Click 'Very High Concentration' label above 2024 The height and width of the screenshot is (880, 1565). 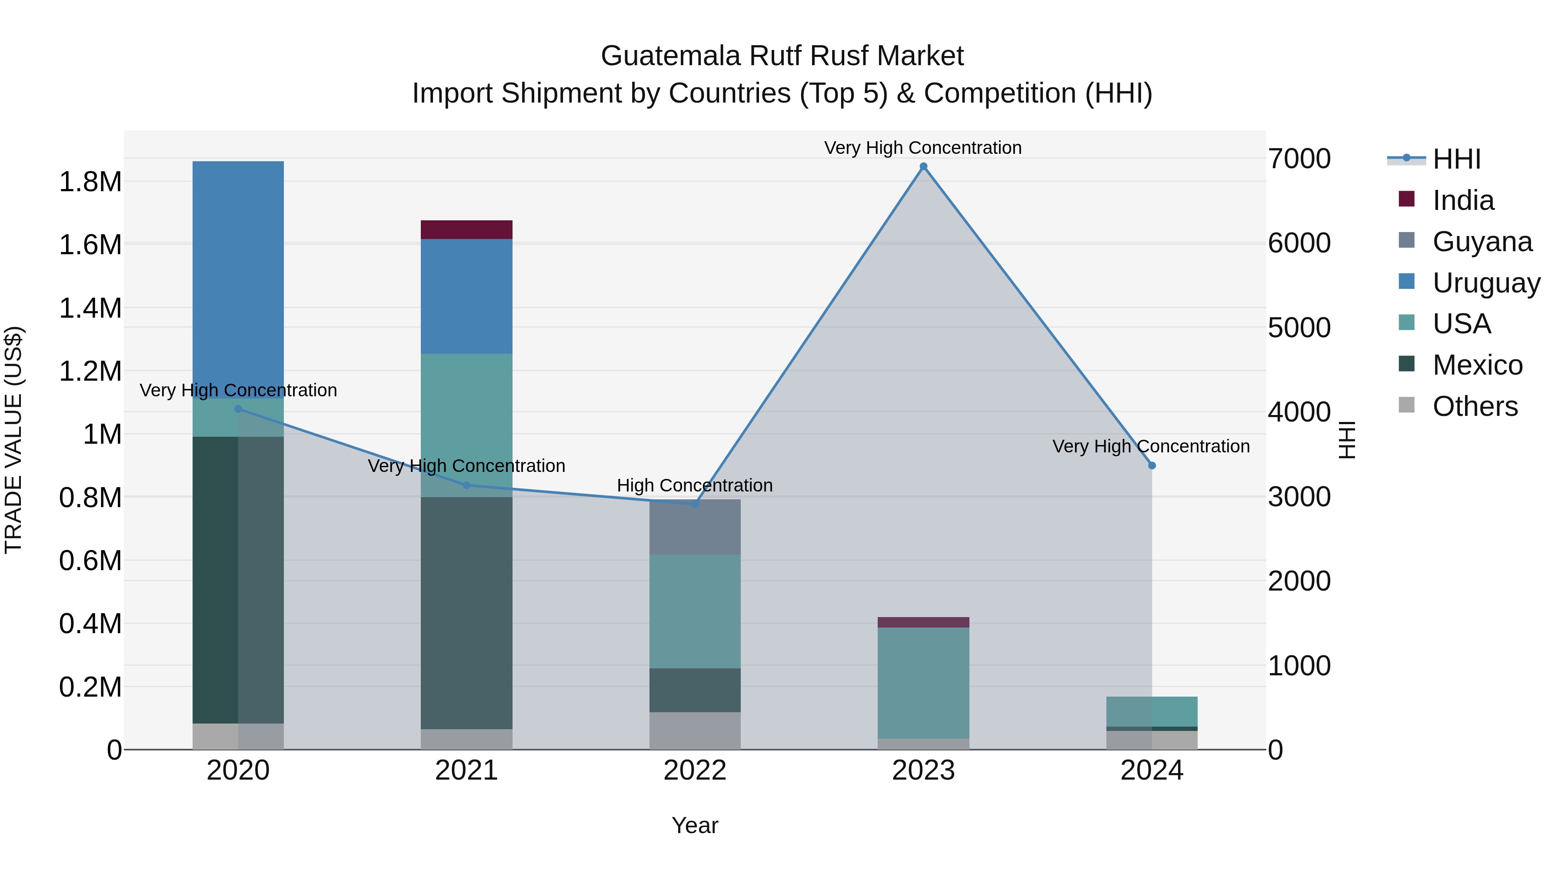point(1151,447)
